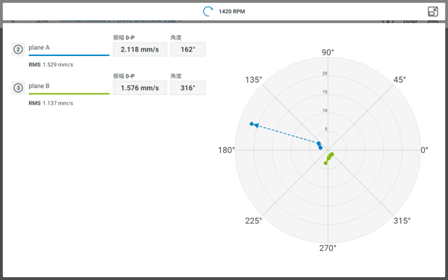Collapse the popup with the minimize-window icon
448x280 pixels.
433,11
